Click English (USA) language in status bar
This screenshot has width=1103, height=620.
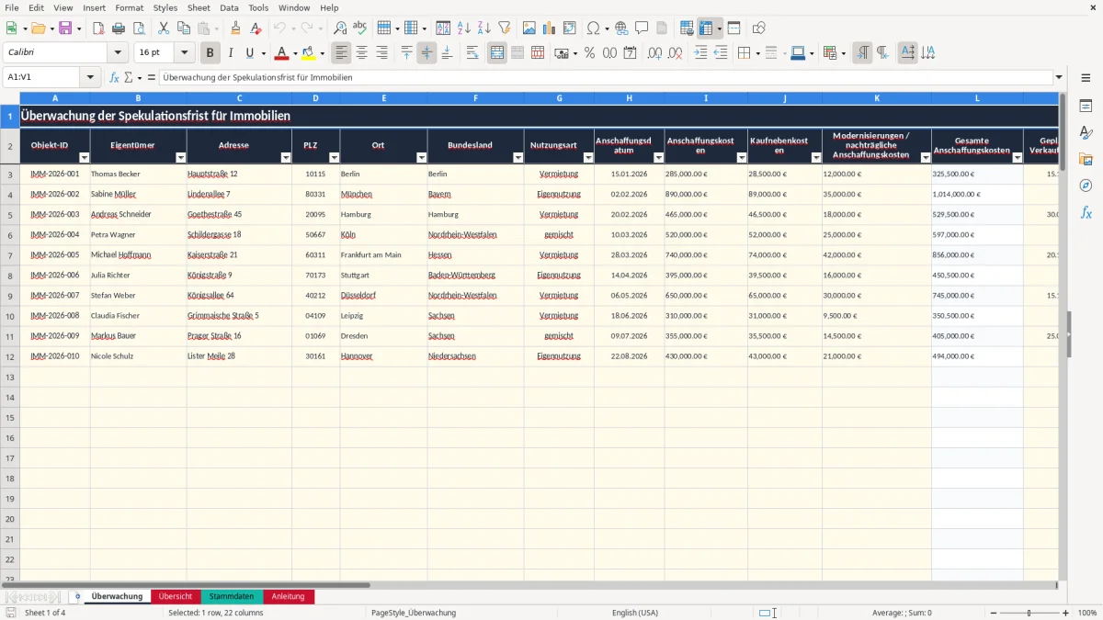635,613
